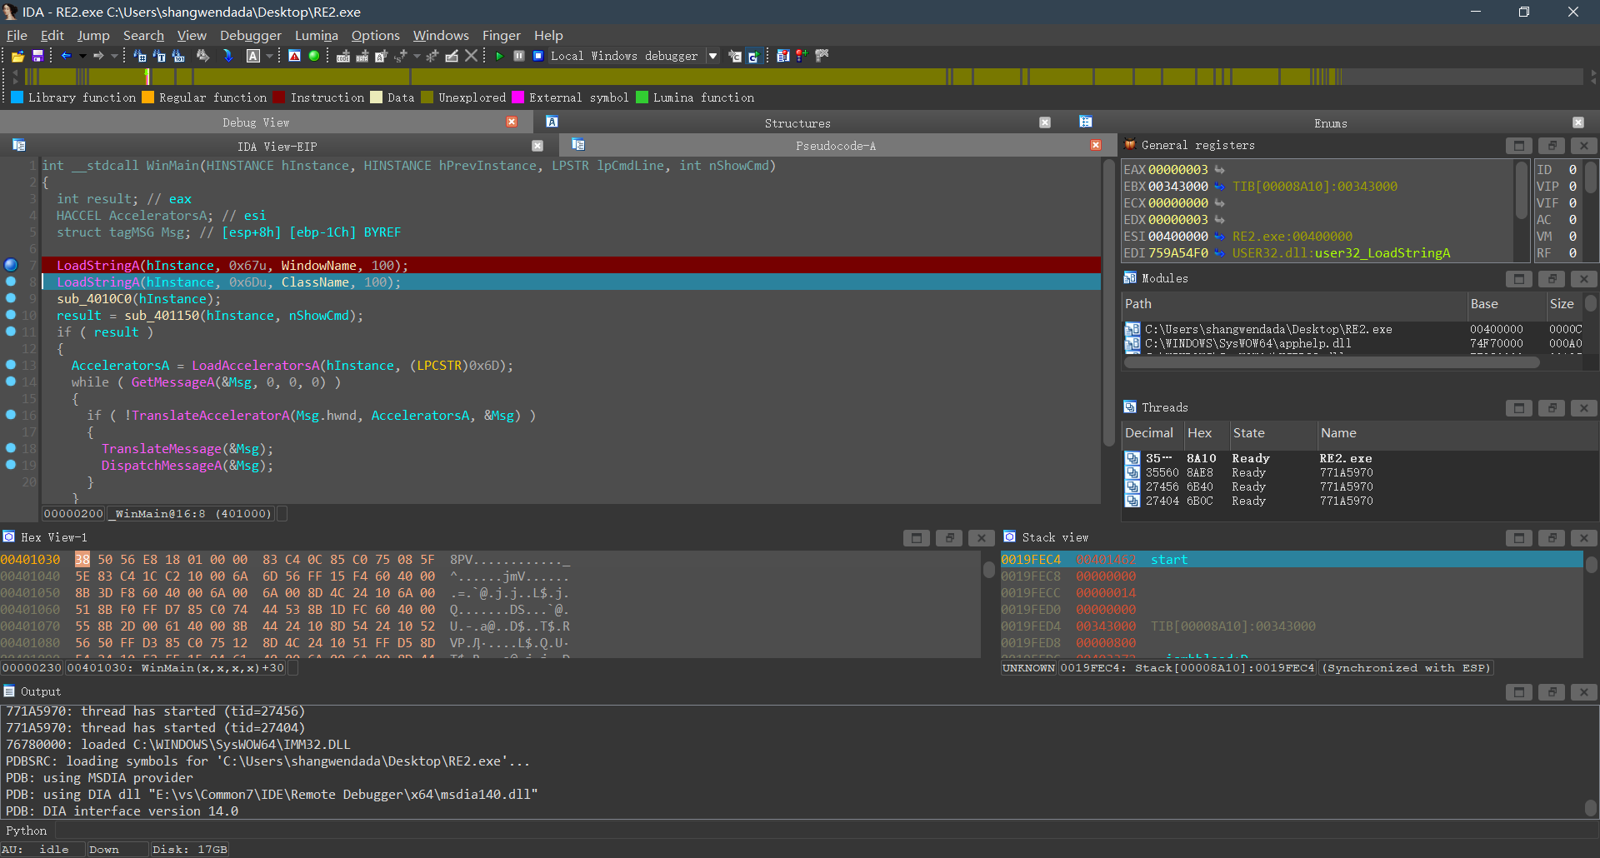Image resolution: width=1600 pixels, height=858 pixels.
Task: Click the jump arrow beside the EBX register
Action: [1220, 187]
